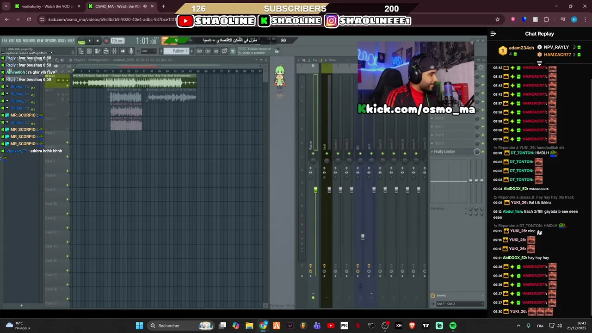Screen dimensions: 592x333
Task: Open OBS Studio from the taskbar
Action: (385, 326)
